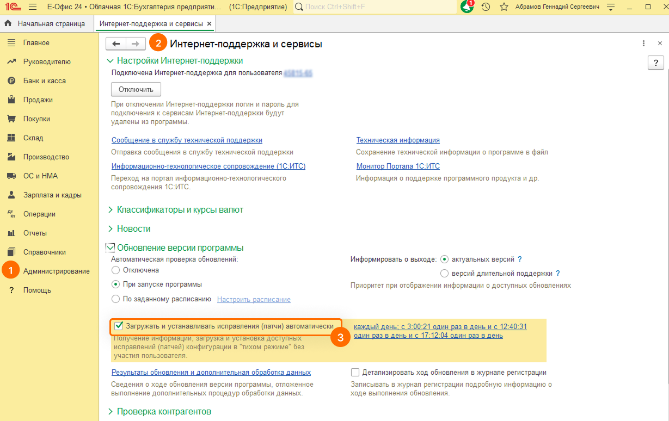Click help ? beside актуальных версий
Viewport: 669px width, 421px height.
pos(520,259)
